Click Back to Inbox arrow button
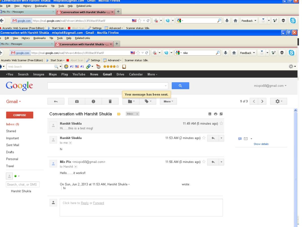The image size is (302, 227). [56, 101]
